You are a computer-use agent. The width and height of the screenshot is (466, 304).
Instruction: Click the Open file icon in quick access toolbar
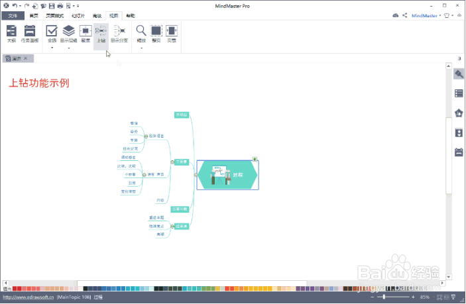43,6
